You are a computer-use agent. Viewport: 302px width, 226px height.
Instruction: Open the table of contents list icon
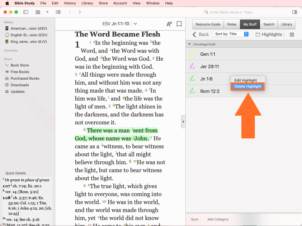click(x=58, y=12)
